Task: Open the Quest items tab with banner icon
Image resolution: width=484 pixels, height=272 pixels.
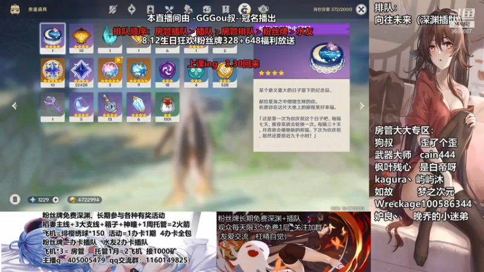Action: pyautogui.click(x=226, y=9)
